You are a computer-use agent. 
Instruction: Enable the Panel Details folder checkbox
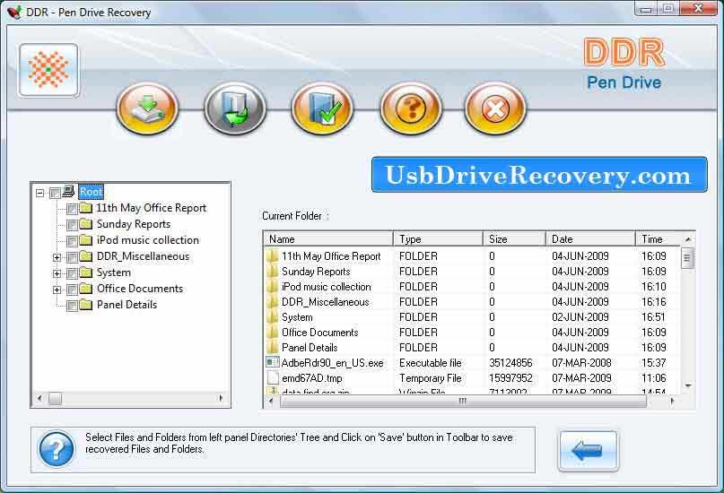72,306
